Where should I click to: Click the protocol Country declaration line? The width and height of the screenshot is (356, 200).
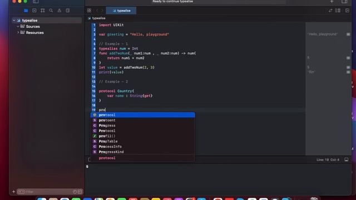[x=116, y=91]
